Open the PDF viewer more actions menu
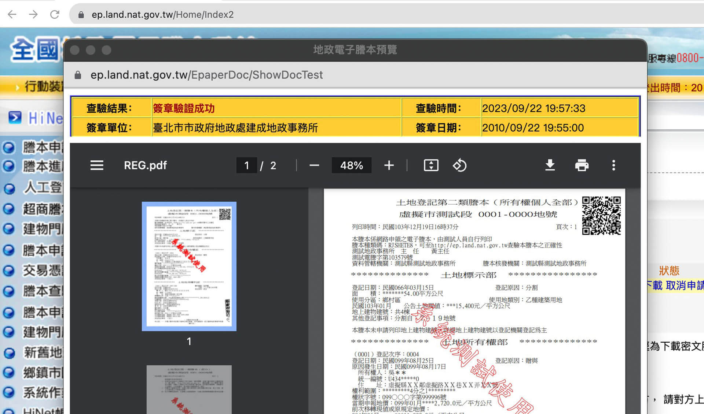The width and height of the screenshot is (704, 414). pyautogui.click(x=613, y=165)
